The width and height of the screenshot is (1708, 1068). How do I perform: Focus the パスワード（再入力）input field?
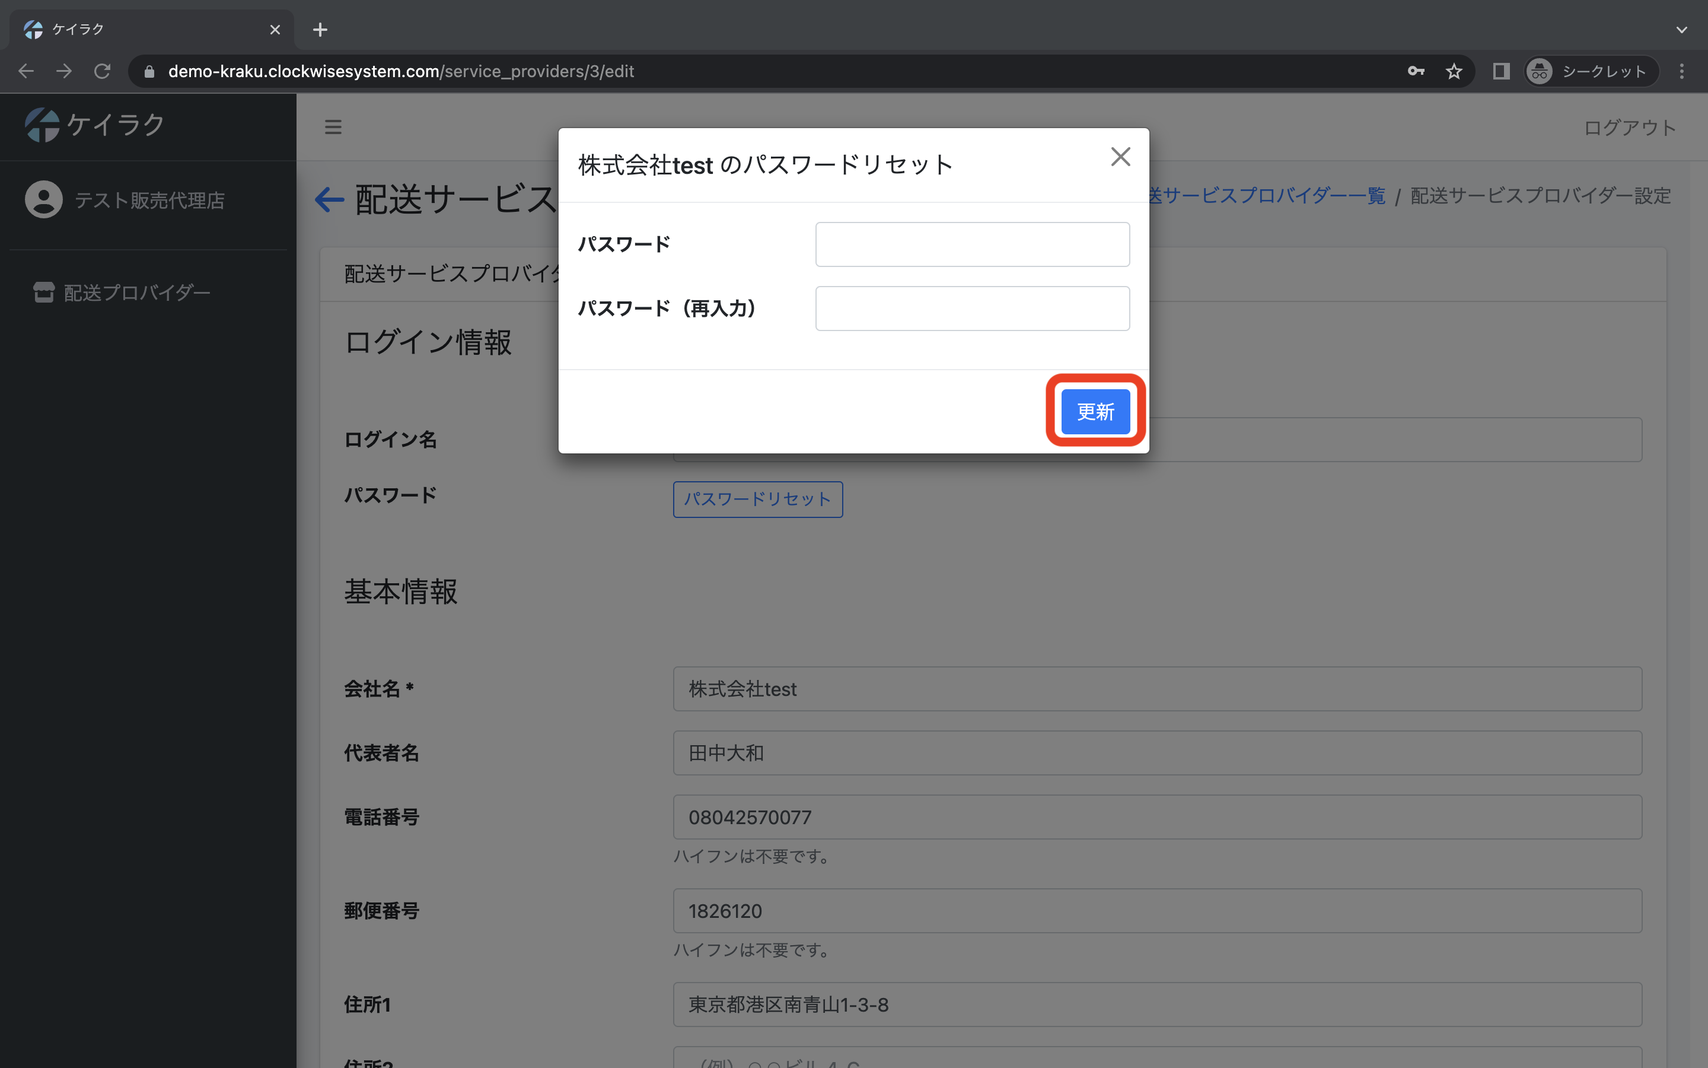(972, 309)
